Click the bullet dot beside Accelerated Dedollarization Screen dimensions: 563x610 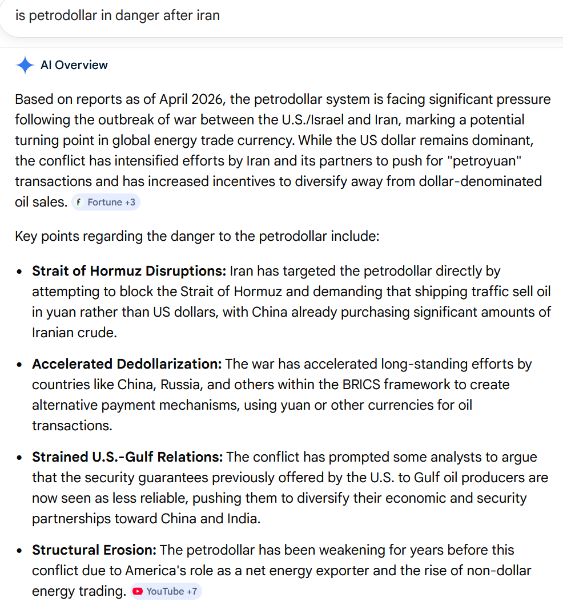20,365
